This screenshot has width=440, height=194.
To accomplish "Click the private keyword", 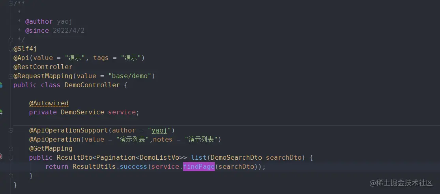I will pos(43,112).
